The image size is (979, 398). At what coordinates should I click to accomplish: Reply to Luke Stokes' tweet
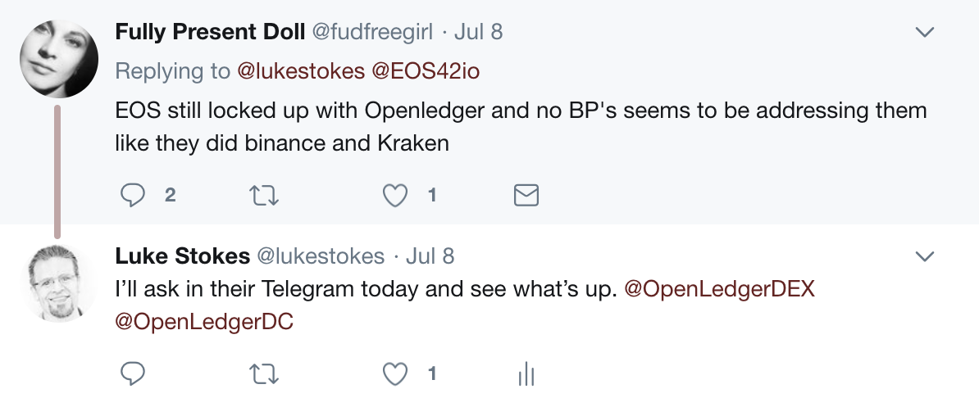(x=133, y=373)
